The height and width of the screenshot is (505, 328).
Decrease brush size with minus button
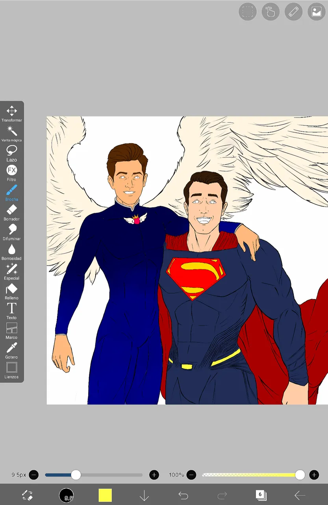[x=34, y=475]
